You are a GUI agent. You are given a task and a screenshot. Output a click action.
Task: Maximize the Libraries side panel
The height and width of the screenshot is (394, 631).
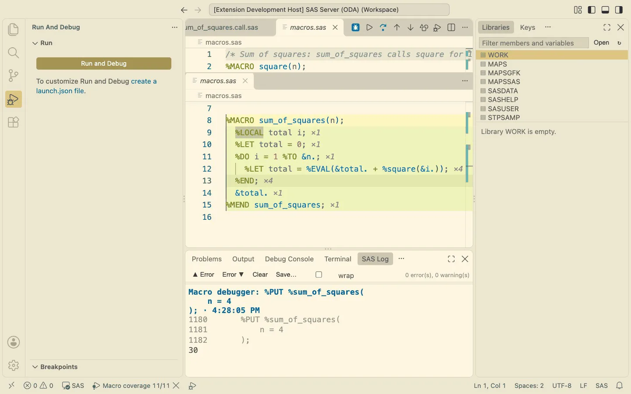pyautogui.click(x=607, y=28)
